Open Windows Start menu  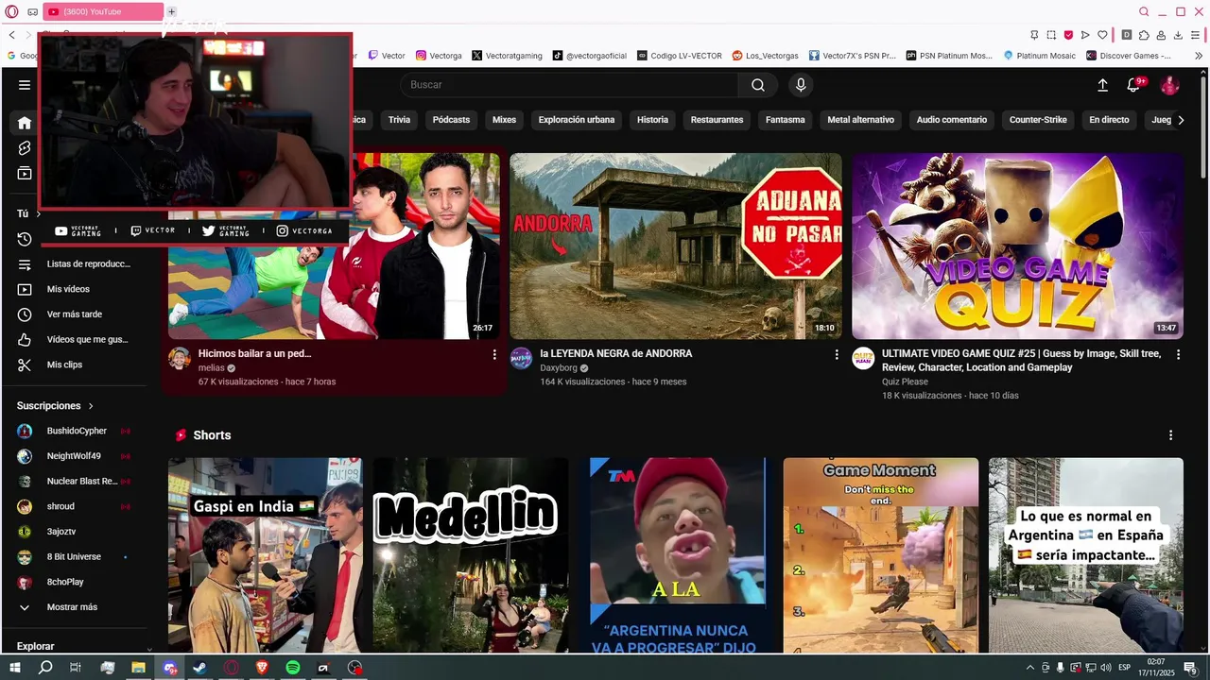15,668
